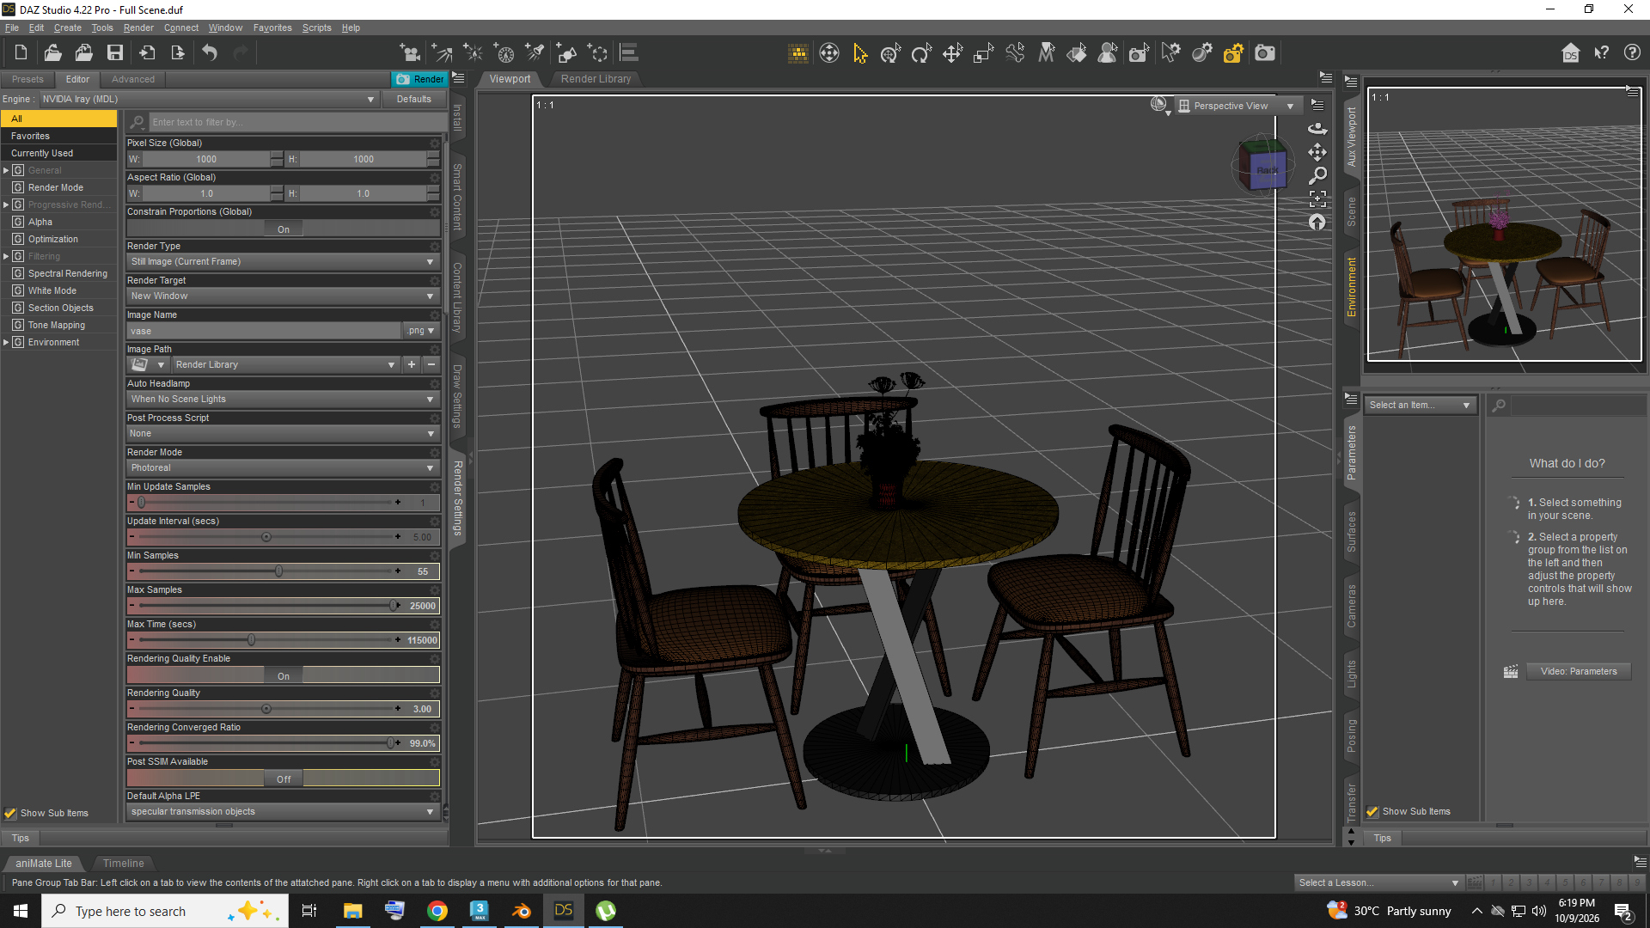
Task: Click the Min Samples slider track
Action: 266,571
